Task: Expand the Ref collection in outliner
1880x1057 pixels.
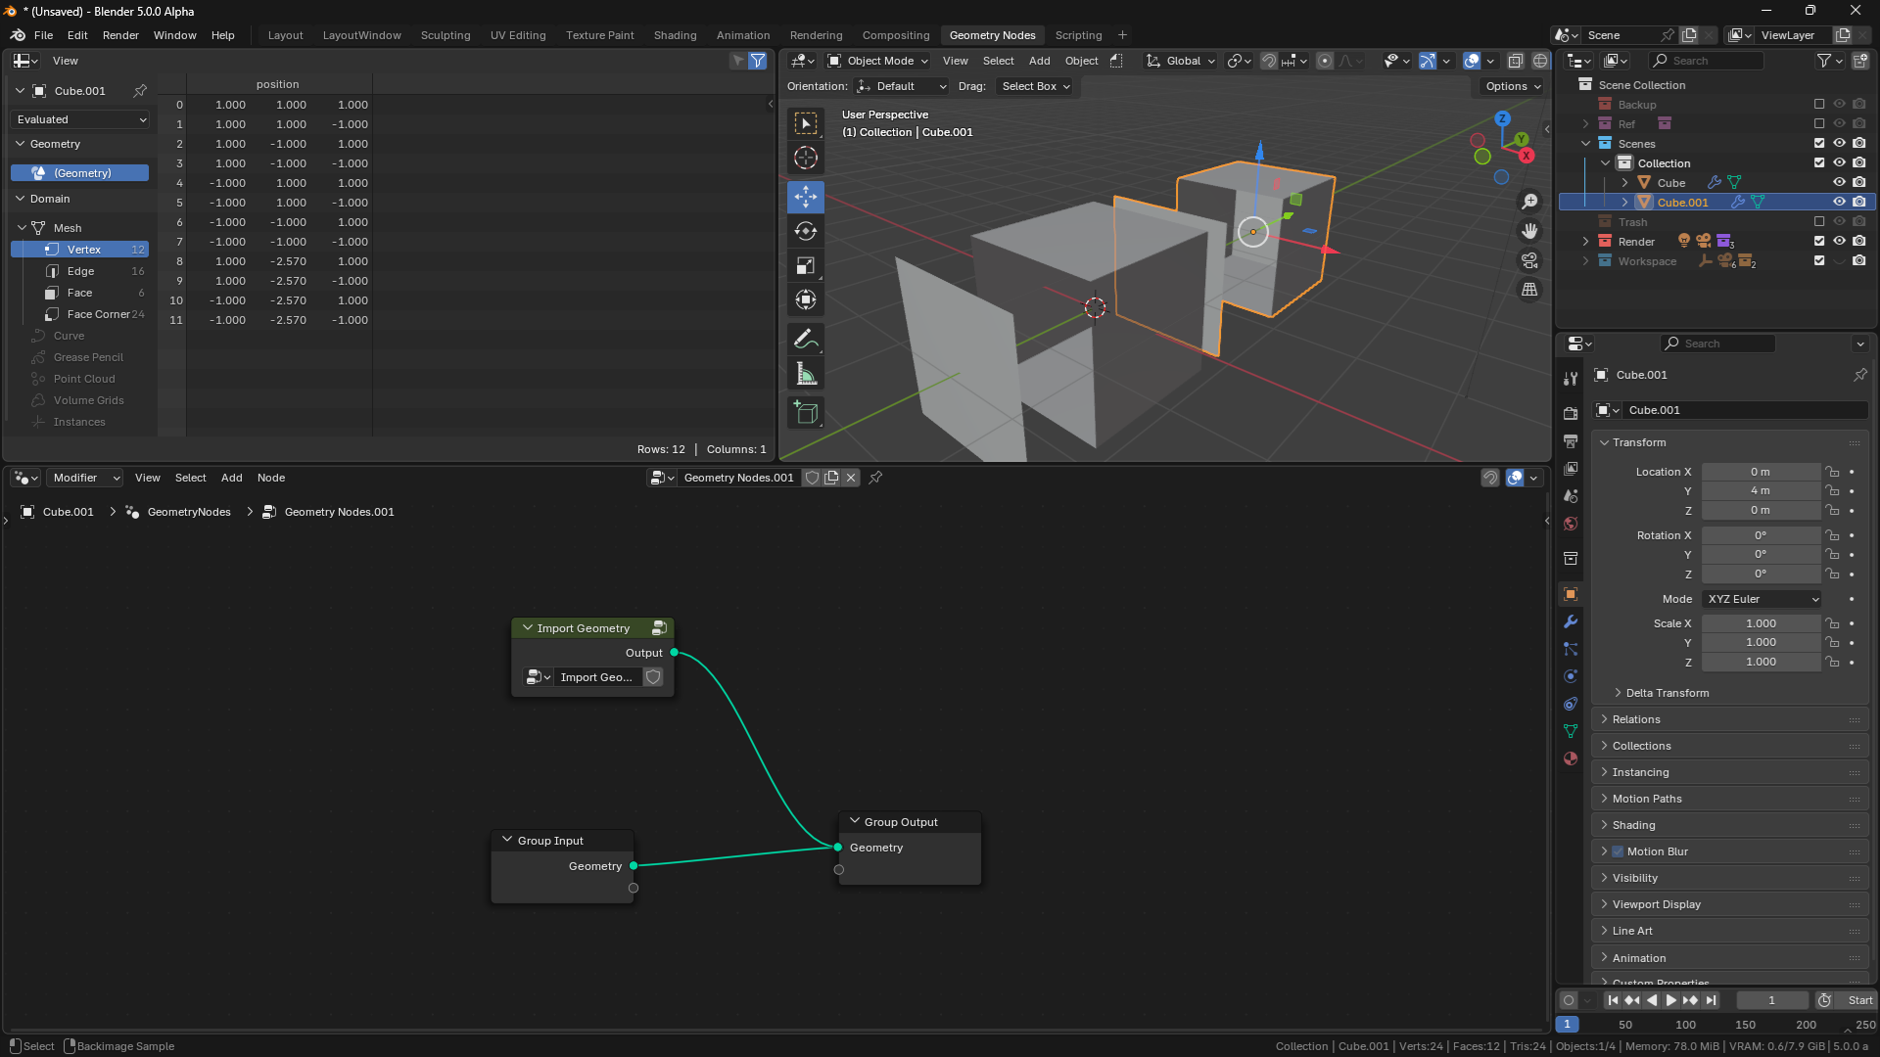Action: click(1585, 123)
